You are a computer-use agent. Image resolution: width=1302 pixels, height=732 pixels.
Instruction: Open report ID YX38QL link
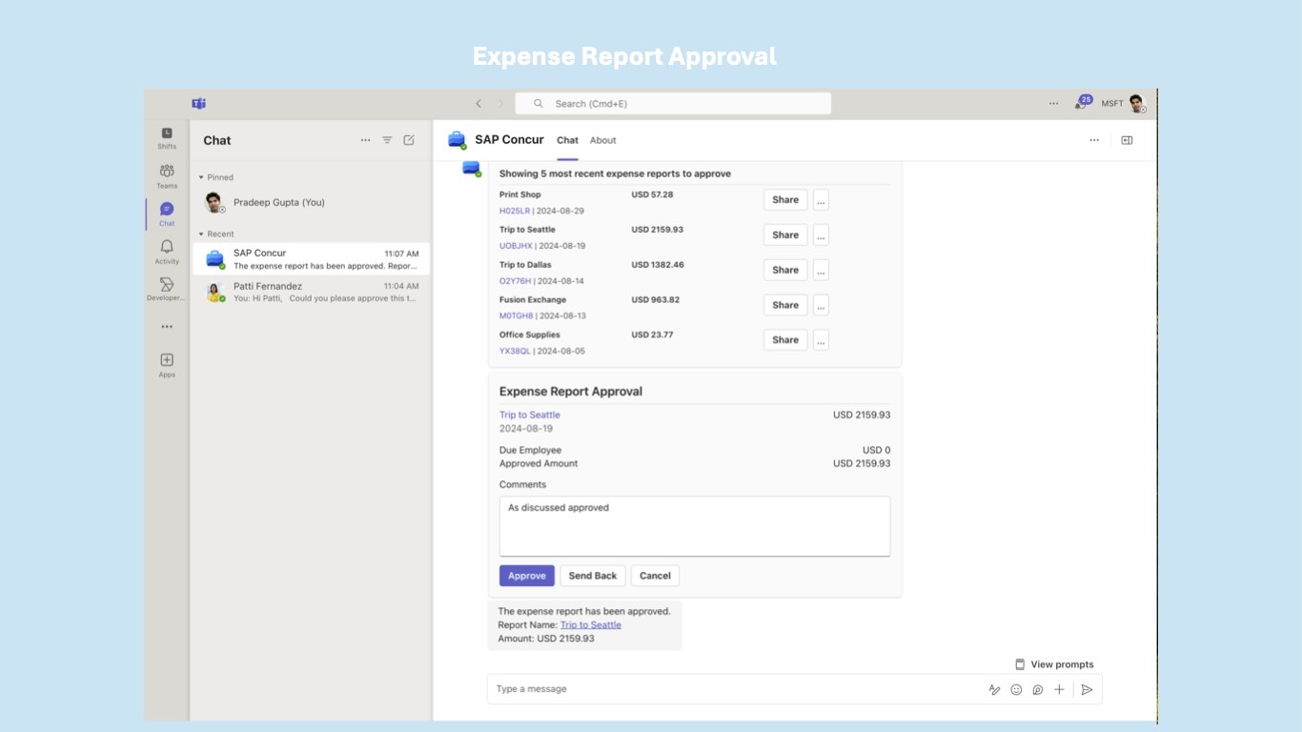[516, 351]
